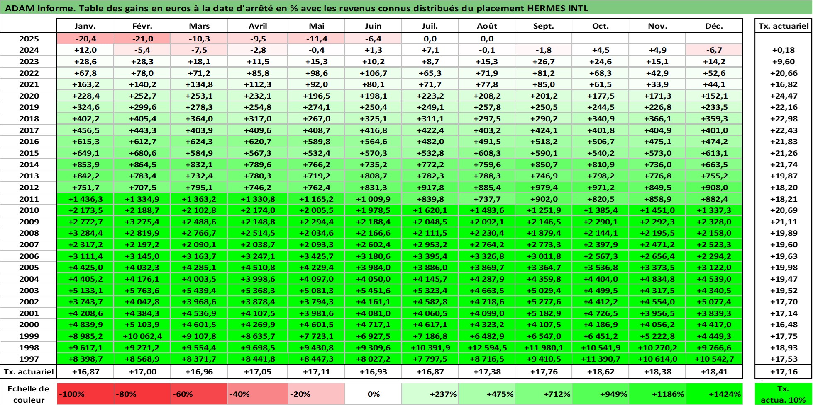Click the -6,7 cell for December 2024
Viewport: 813px width, 405px height.
(x=714, y=50)
